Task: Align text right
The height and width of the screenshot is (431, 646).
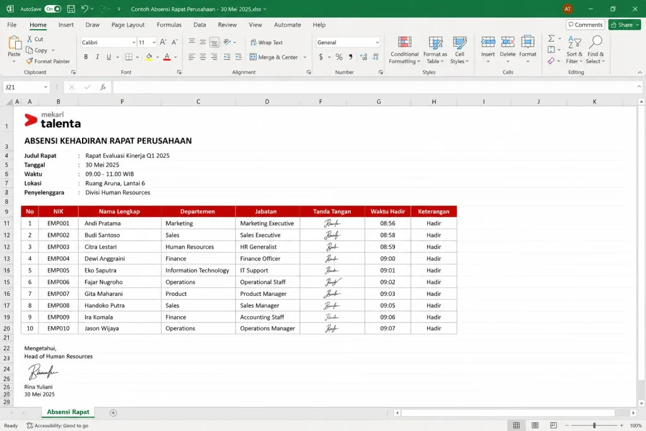Action: [x=214, y=57]
